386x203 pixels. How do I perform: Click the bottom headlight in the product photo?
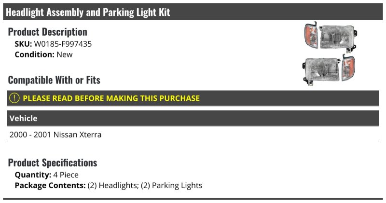(x=321, y=69)
